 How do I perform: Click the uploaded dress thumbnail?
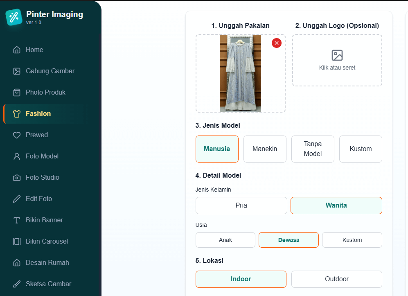(x=240, y=73)
